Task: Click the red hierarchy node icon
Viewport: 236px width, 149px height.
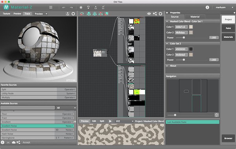Action: pos(101,14)
